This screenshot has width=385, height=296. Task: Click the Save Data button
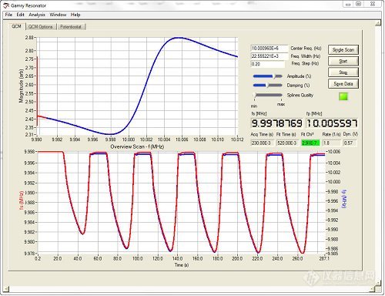point(343,84)
